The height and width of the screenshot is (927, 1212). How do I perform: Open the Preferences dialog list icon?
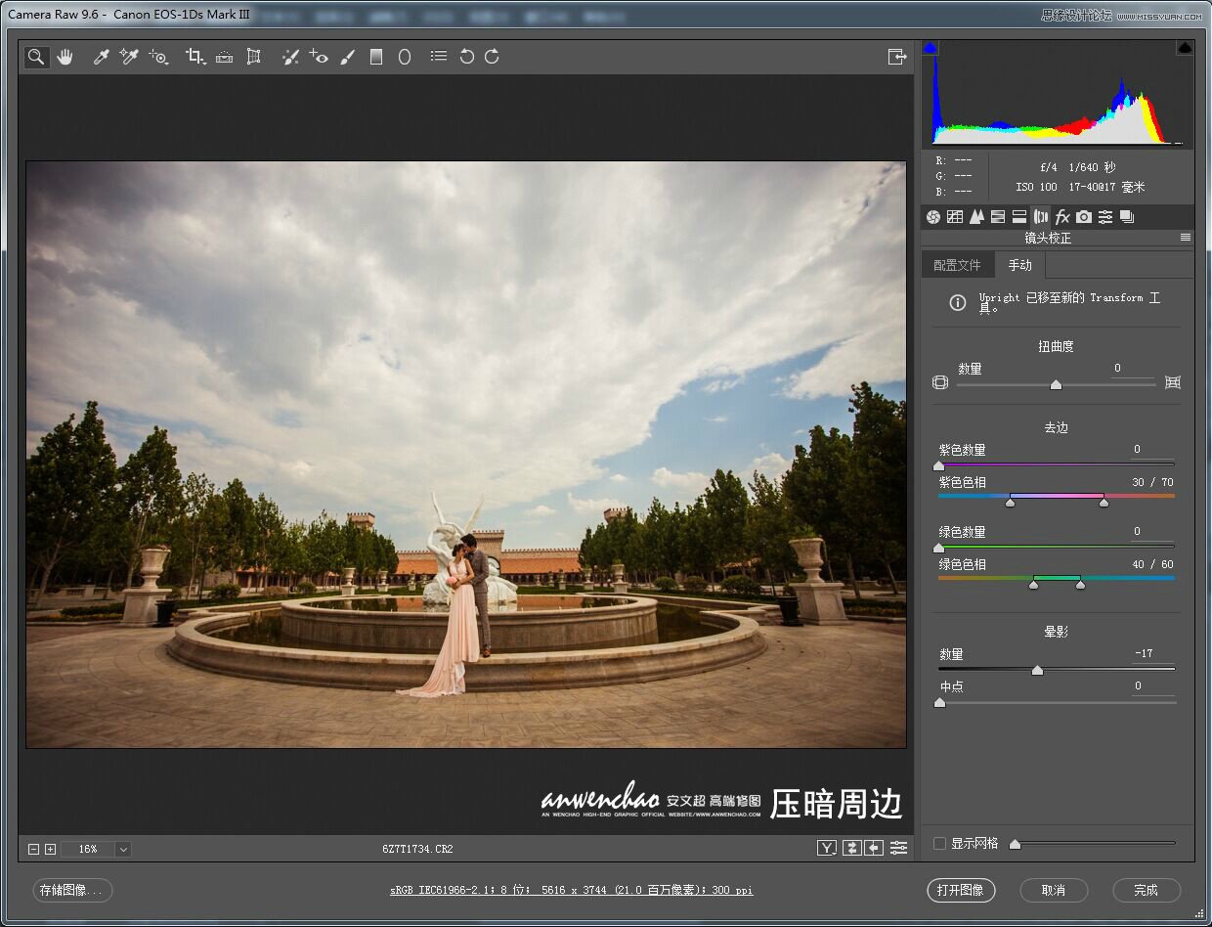click(439, 57)
